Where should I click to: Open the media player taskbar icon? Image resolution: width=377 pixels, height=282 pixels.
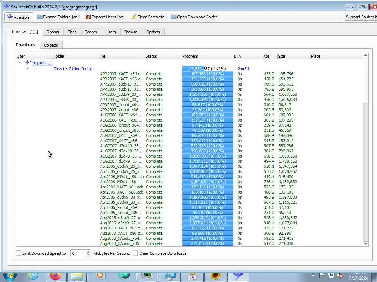tap(99, 276)
